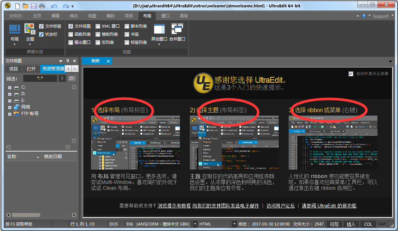Click the new file icon in quick access toolbar

18,6
